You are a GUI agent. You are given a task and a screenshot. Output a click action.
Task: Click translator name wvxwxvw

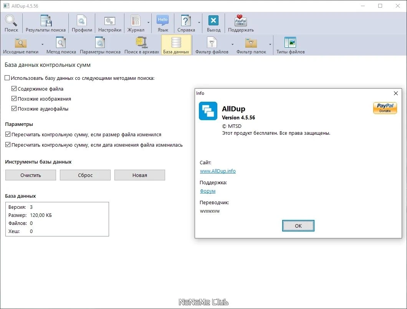click(x=210, y=211)
